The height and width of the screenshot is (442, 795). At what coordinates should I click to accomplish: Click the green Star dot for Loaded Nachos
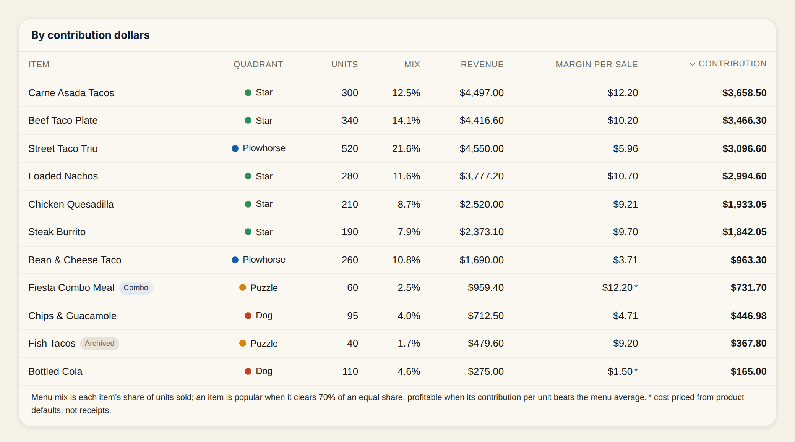pos(248,176)
